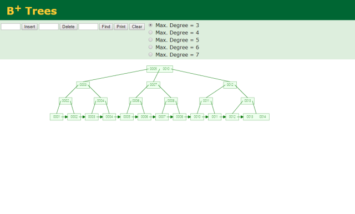Click the leaf node 0011
Image resolution: width=355 pixels, height=214 pixels.
215,117
